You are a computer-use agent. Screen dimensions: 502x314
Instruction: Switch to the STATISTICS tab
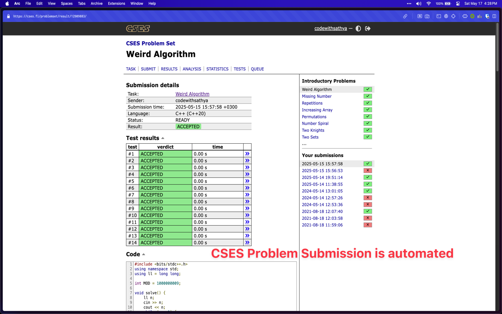tap(217, 69)
